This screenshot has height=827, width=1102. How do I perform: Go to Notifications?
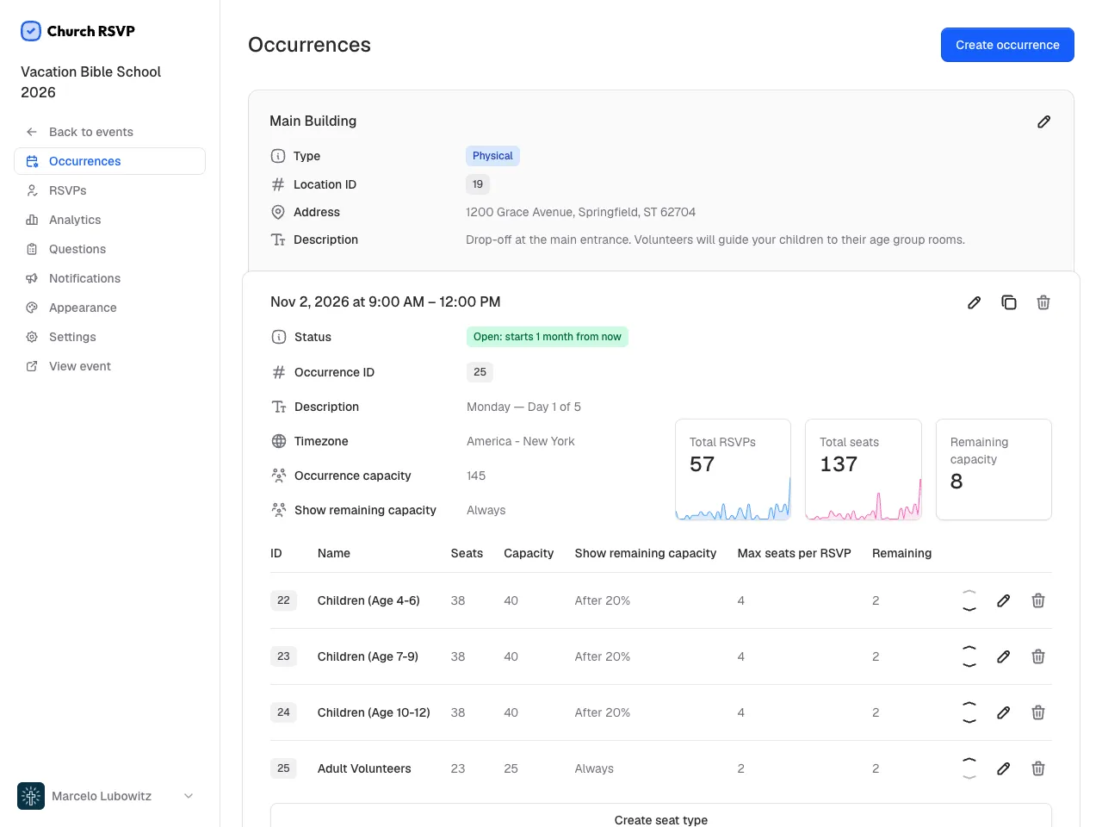pos(109,278)
